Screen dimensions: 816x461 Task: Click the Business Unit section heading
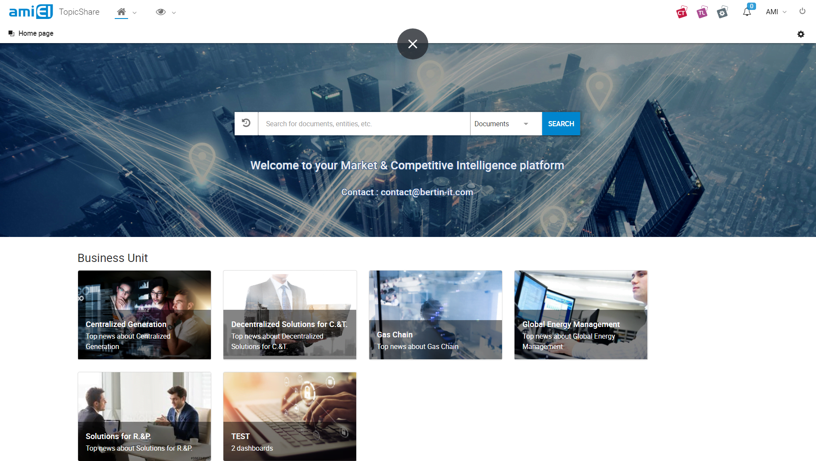113,258
